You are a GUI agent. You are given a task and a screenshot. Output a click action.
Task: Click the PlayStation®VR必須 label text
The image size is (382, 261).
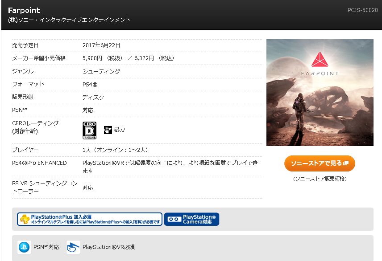point(108,247)
